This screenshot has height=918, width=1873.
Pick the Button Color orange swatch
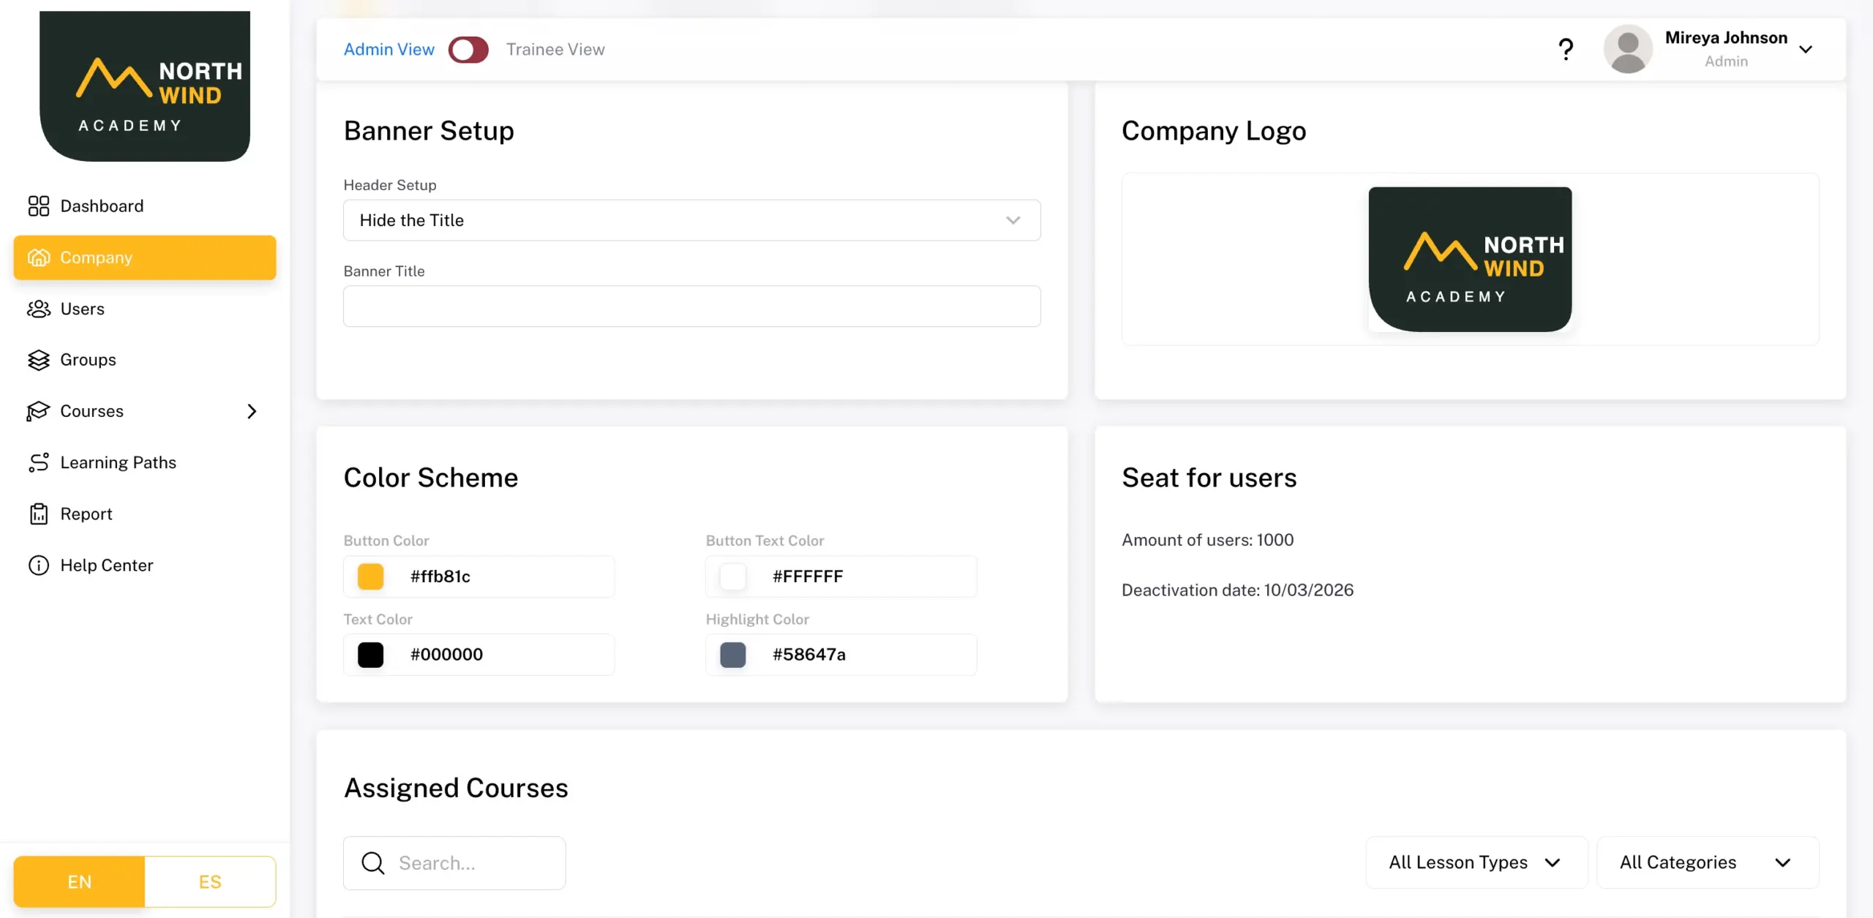(370, 576)
